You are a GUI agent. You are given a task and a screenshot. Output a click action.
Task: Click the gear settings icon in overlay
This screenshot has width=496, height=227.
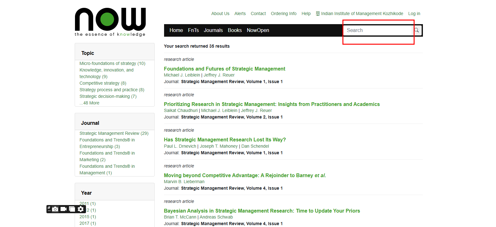(x=81, y=209)
